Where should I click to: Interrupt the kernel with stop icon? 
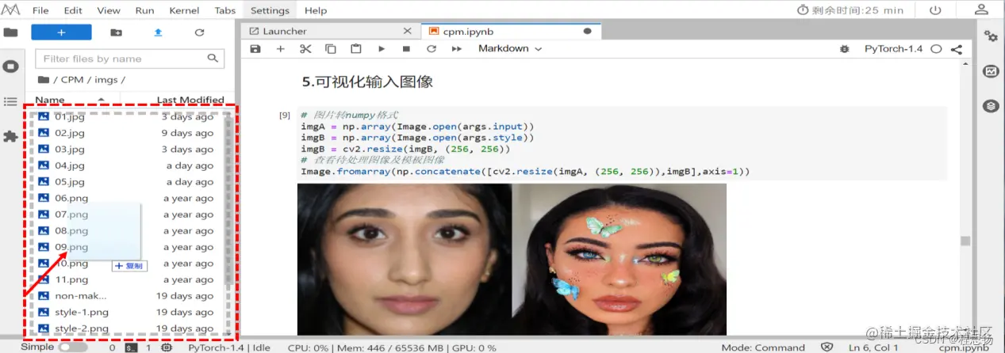406,48
